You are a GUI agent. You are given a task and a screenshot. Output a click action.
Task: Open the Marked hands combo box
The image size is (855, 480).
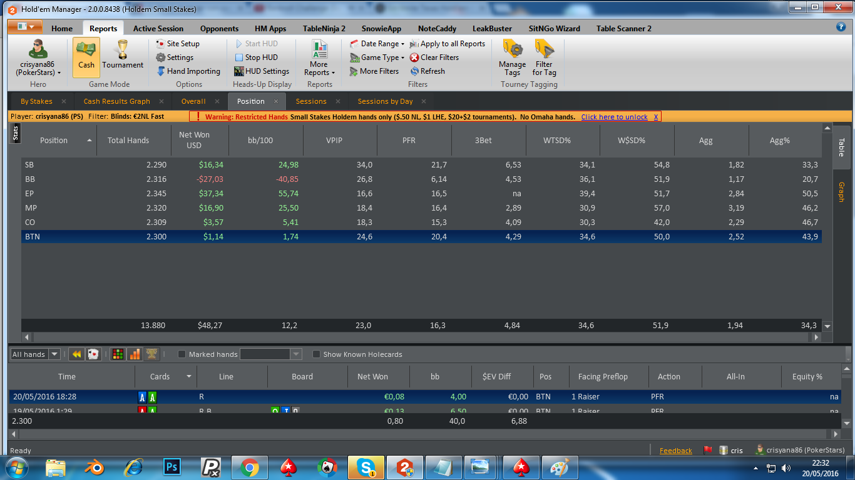click(x=271, y=354)
